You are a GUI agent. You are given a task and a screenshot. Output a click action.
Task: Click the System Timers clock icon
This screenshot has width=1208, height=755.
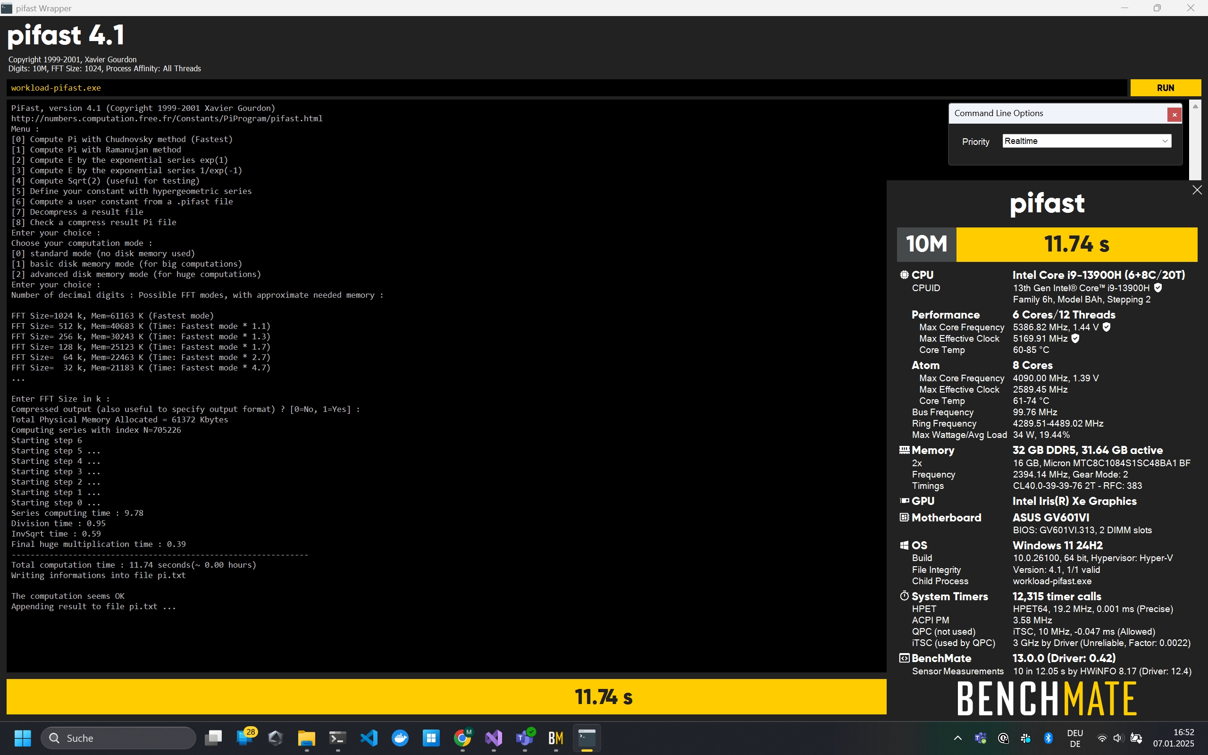(x=904, y=596)
